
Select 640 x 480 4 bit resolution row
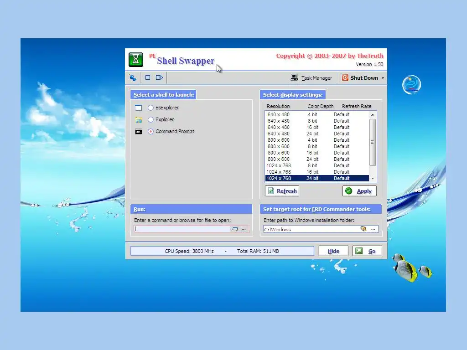[317, 114]
